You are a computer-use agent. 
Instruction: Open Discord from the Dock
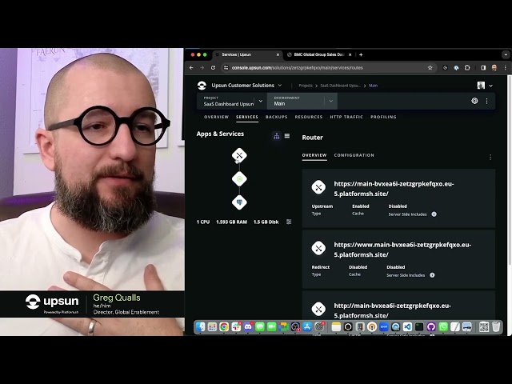pyautogui.click(x=248, y=327)
